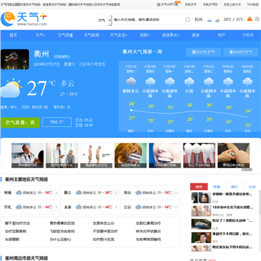The width and height of the screenshot is (261, 261).
Task: Click the 为什么没耐心 link
Action: click(60, 239)
